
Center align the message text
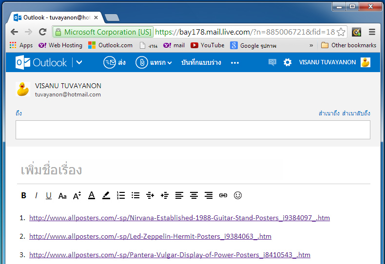point(194,195)
